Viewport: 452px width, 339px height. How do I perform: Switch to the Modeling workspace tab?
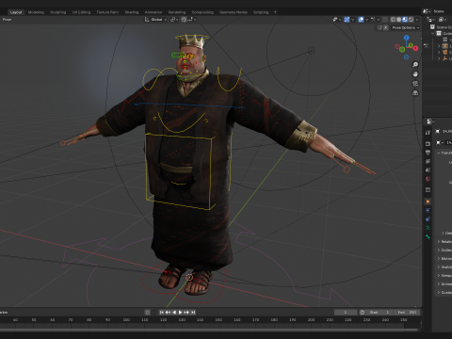36,12
